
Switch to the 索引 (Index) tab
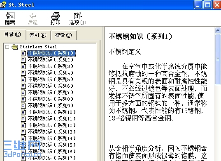point(38,35)
